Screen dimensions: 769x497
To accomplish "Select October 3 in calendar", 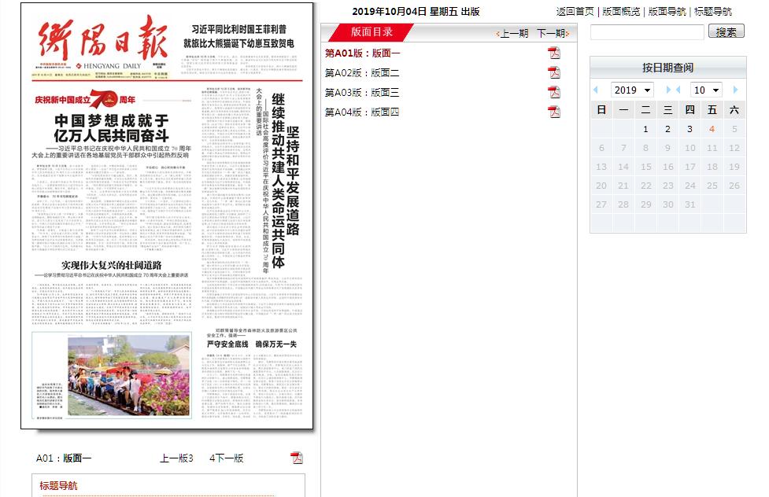I will pos(690,129).
